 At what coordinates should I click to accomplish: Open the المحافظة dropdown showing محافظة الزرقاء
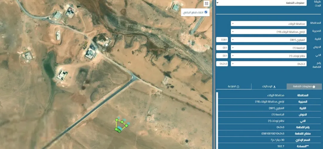tap(268, 24)
